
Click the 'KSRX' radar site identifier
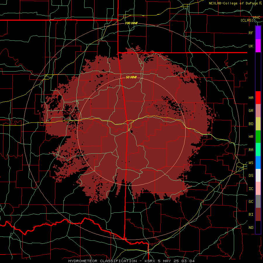(150, 261)
